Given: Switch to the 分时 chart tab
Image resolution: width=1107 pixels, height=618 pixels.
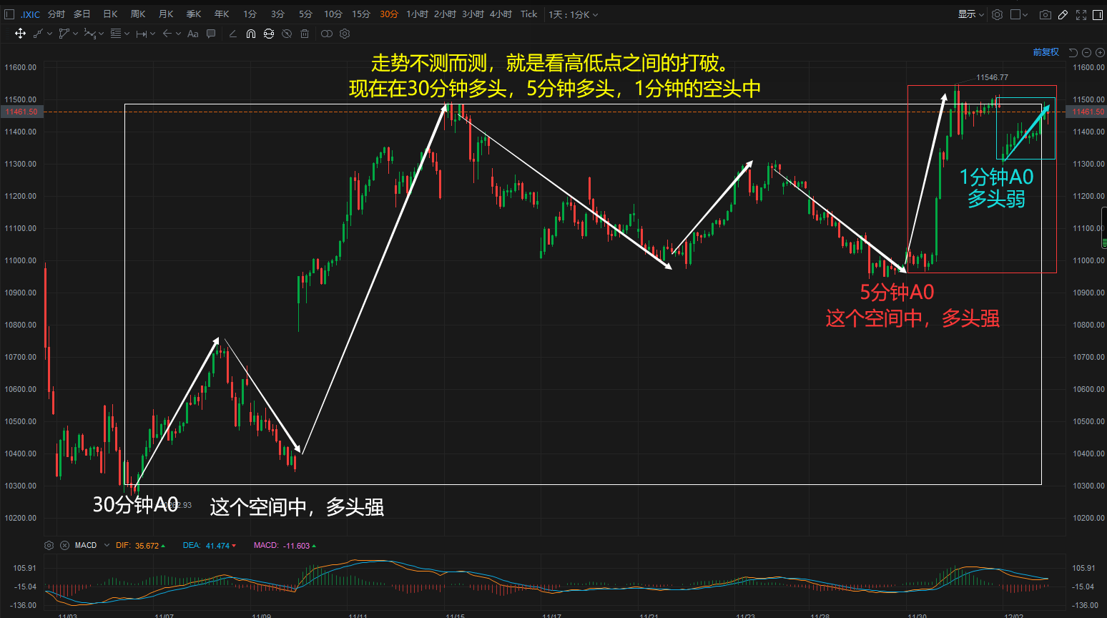Looking at the screenshot, I should click(x=56, y=14).
